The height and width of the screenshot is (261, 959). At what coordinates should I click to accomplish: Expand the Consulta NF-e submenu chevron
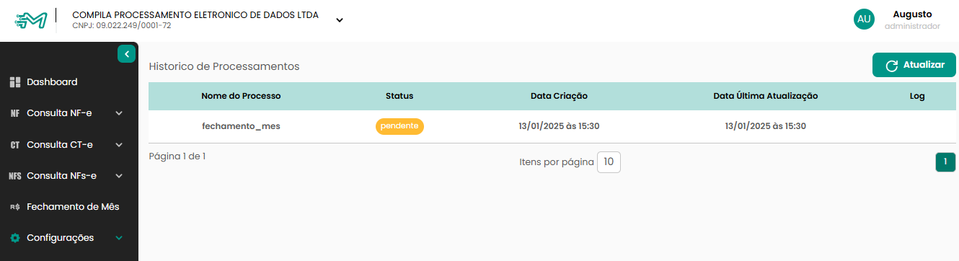pos(119,113)
